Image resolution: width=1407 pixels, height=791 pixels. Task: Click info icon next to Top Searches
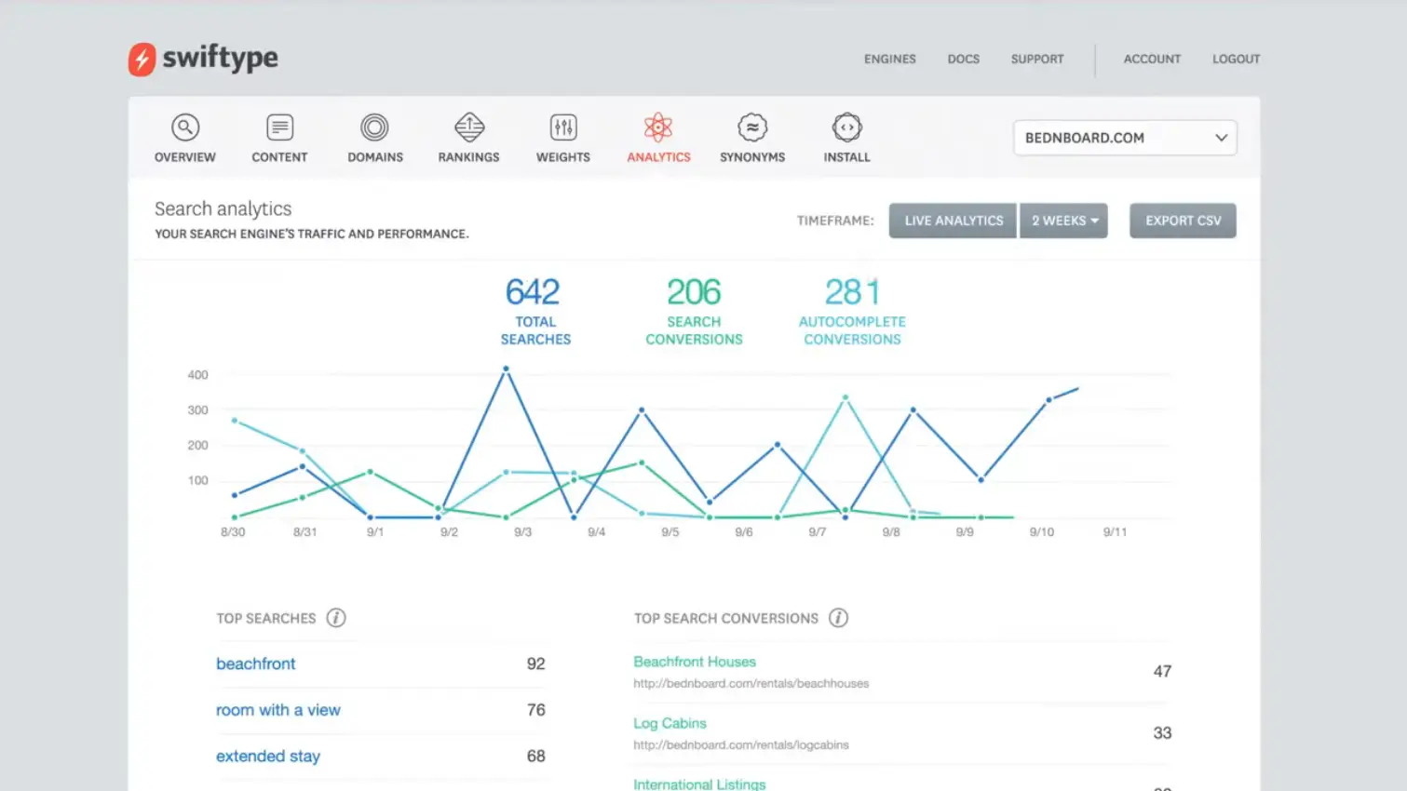pos(336,618)
